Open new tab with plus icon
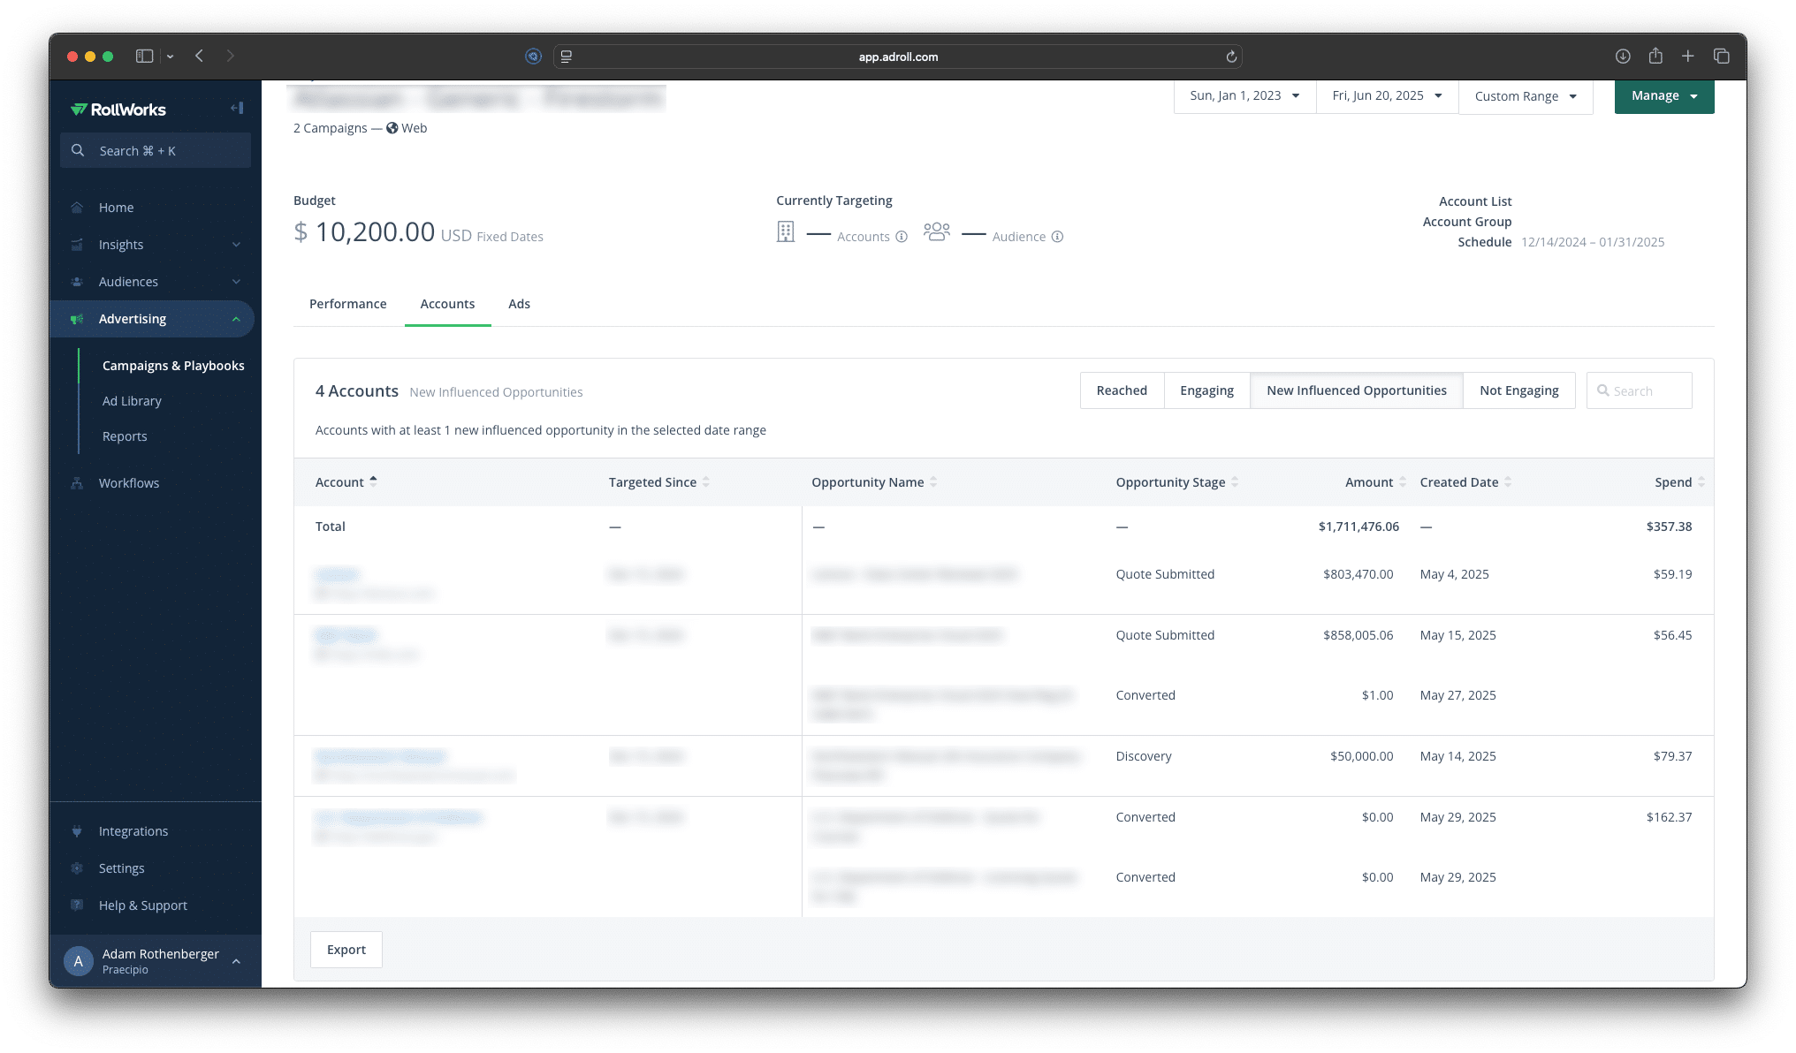The height and width of the screenshot is (1053, 1796). point(1688,57)
